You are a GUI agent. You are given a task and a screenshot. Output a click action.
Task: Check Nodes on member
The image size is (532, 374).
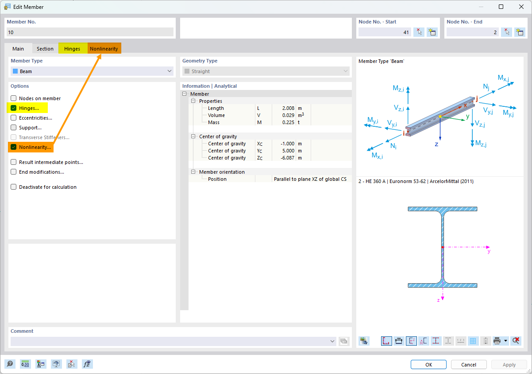coord(12,98)
